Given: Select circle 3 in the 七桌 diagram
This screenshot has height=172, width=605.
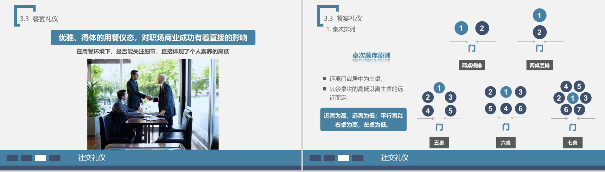Looking at the screenshot, I should (x=586, y=98).
